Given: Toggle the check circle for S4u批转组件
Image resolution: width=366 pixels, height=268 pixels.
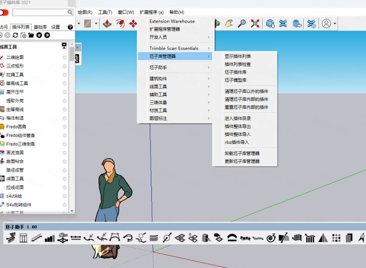Looking at the screenshot, I should [x=64, y=205].
